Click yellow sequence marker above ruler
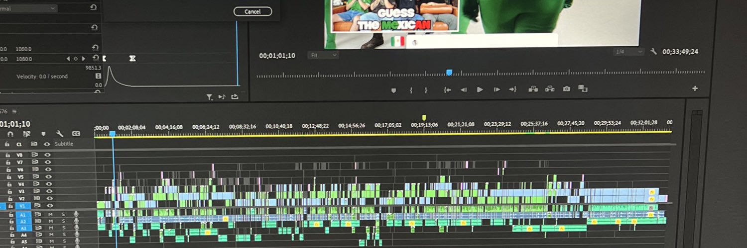The height and width of the screenshot is (248, 747). [424, 118]
